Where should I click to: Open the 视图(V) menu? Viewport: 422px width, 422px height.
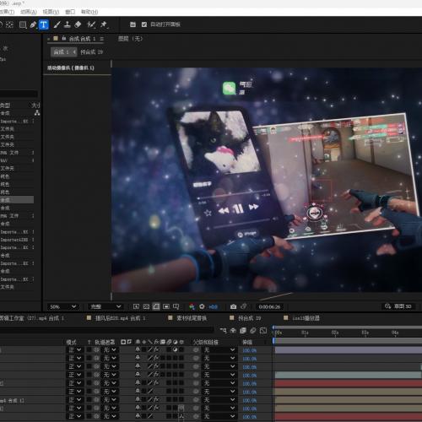pos(51,12)
